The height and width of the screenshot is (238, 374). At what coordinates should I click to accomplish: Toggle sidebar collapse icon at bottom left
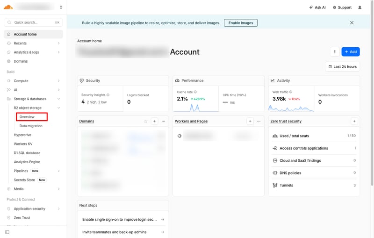point(7,232)
